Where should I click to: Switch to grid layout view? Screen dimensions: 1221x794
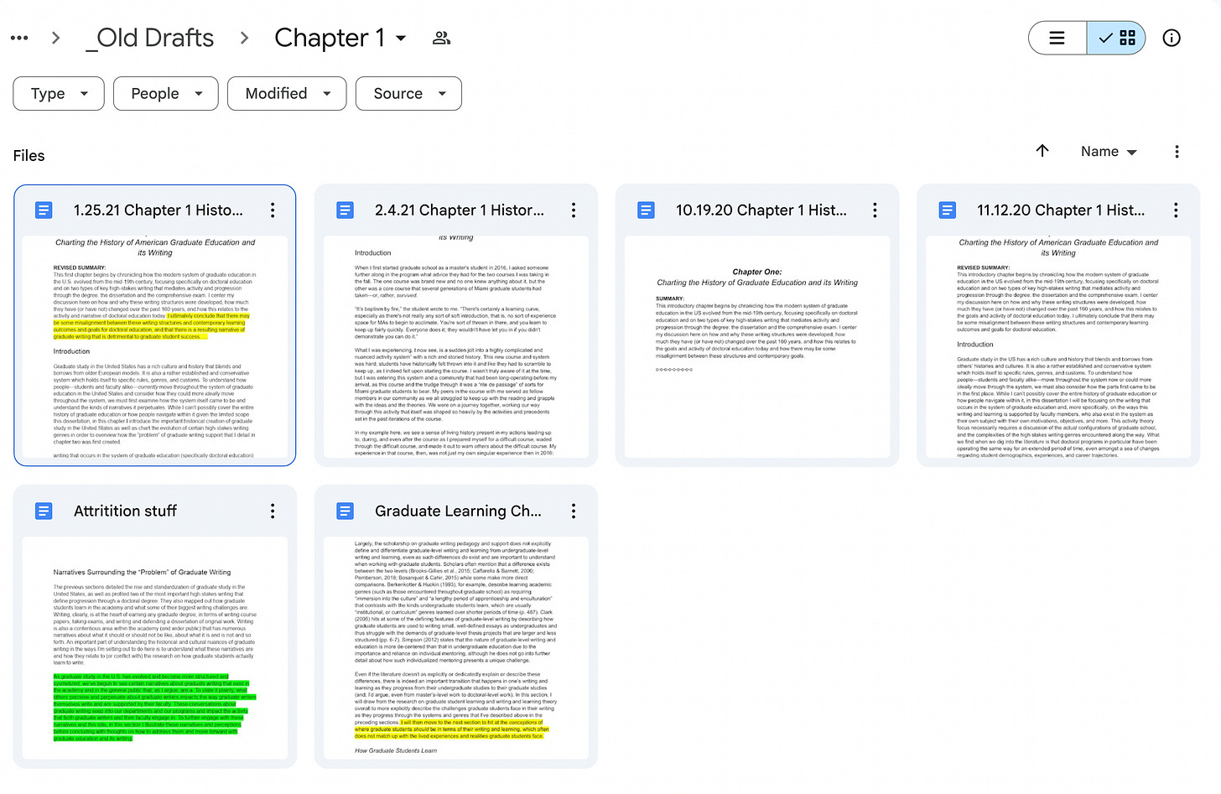[x=1116, y=38]
